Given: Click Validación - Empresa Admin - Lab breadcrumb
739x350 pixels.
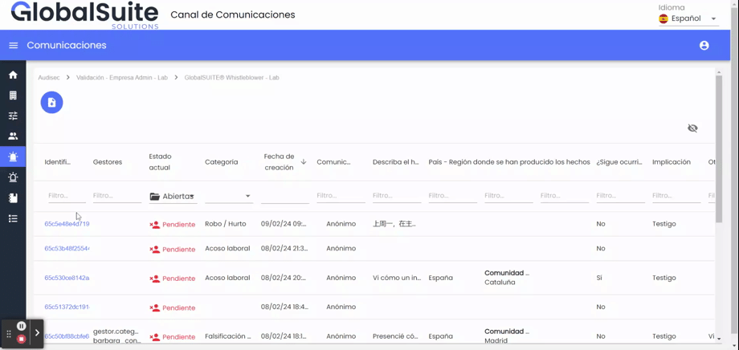Looking at the screenshot, I should point(122,78).
